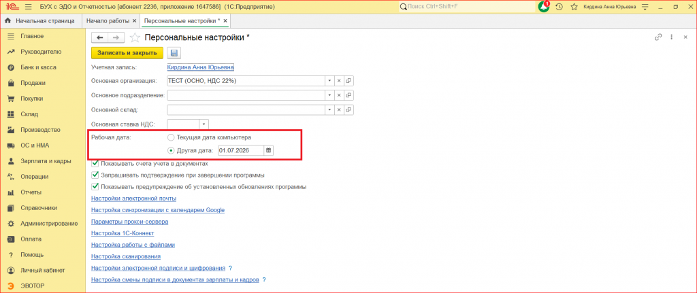
Task: Uncheck Показывать счета учета в документах
Action: 95,163
